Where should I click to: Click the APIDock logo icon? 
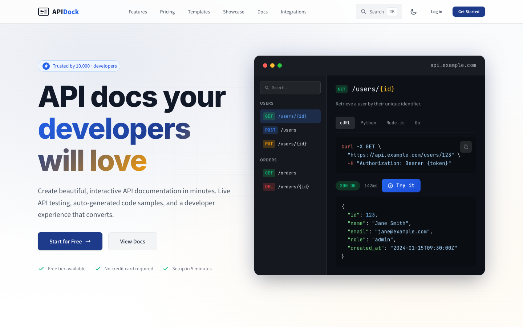click(x=44, y=12)
